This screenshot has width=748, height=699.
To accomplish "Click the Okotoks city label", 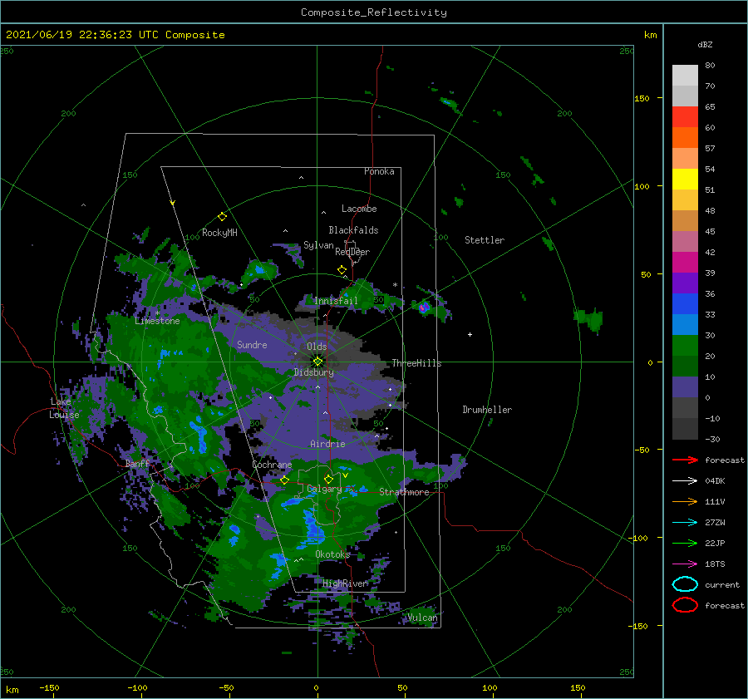I will coord(332,554).
